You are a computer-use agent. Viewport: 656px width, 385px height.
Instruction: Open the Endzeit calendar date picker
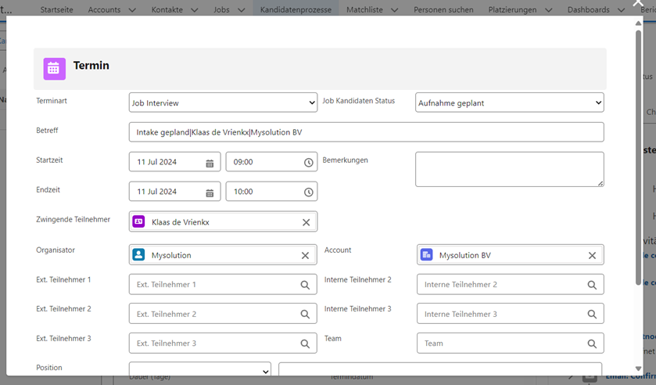210,192
